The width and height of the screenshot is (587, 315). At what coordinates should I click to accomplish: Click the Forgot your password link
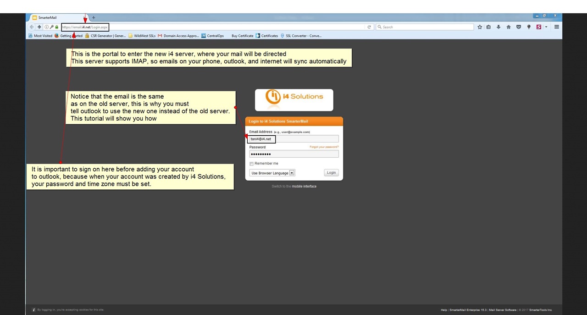[324, 147]
